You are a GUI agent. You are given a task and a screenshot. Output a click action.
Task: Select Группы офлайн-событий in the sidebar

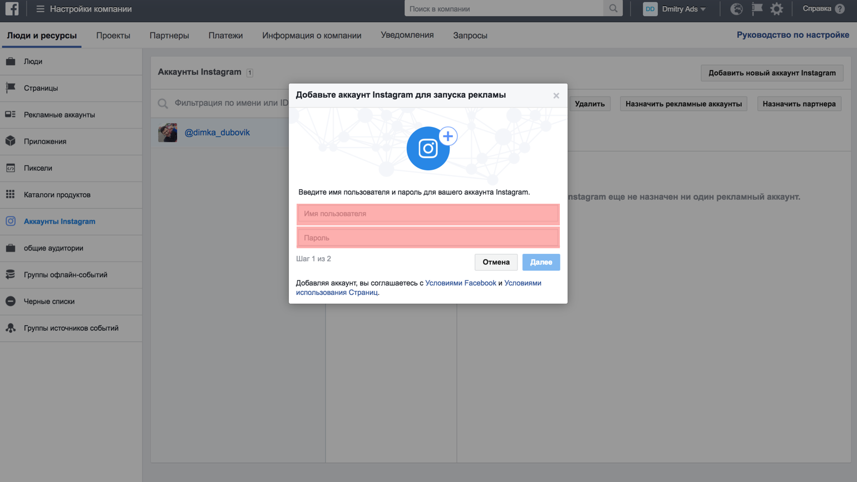point(71,275)
